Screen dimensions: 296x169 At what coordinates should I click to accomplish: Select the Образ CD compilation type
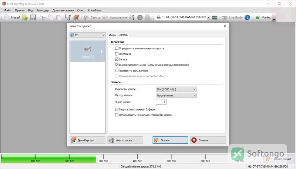(88, 51)
